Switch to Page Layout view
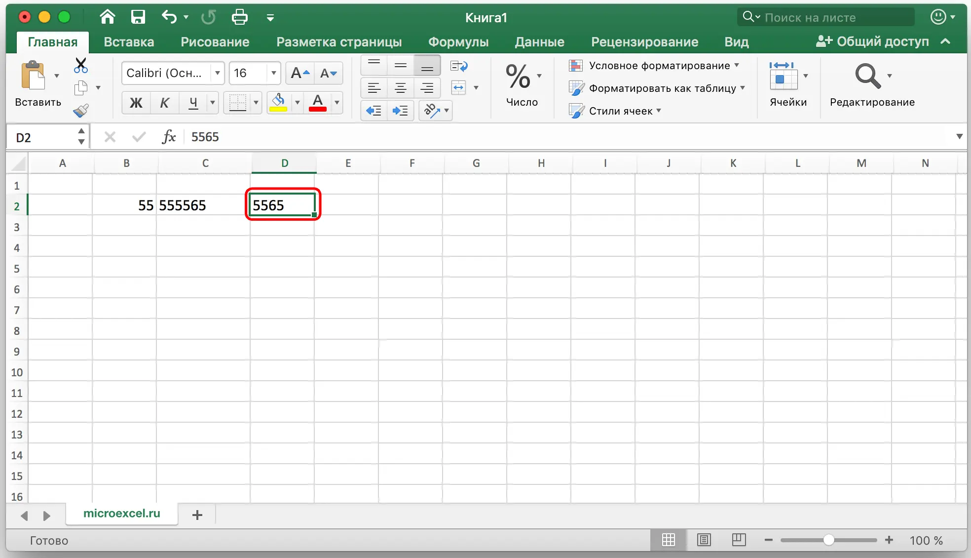971x558 pixels. point(704,540)
